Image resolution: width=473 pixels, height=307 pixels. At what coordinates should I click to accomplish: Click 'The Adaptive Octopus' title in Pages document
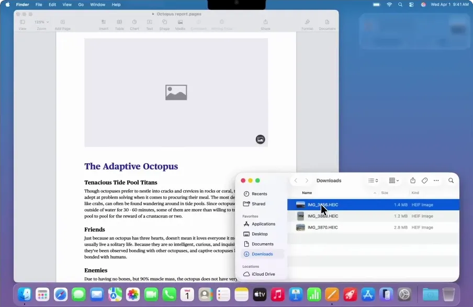click(x=131, y=166)
